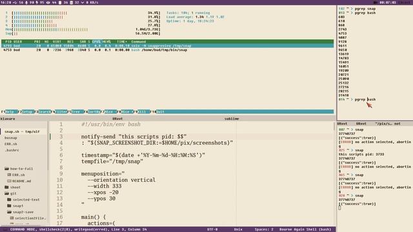Select the bash /home/bud/tmp/bin/snap process row

[x=168, y=50]
